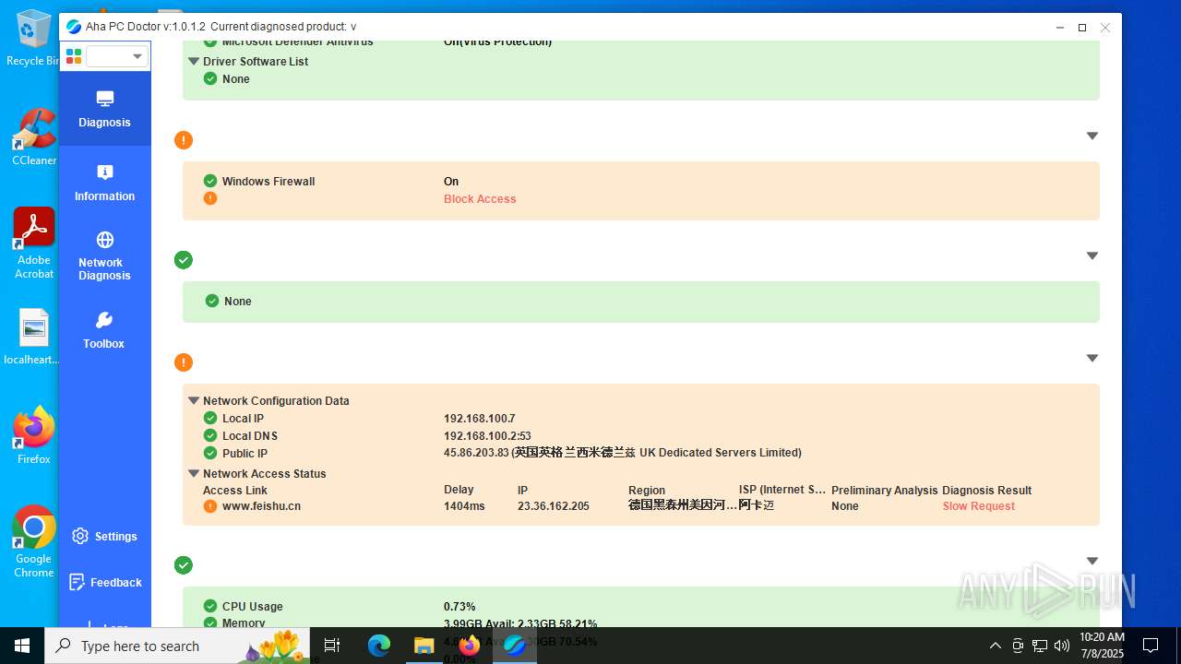1181x664 pixels.
Task: Select the Local DNS value 192.168.100.2:53
Action: coord(487,436)
